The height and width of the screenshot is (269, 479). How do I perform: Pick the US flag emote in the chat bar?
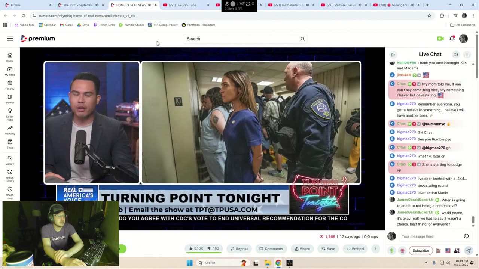[448, 251]
